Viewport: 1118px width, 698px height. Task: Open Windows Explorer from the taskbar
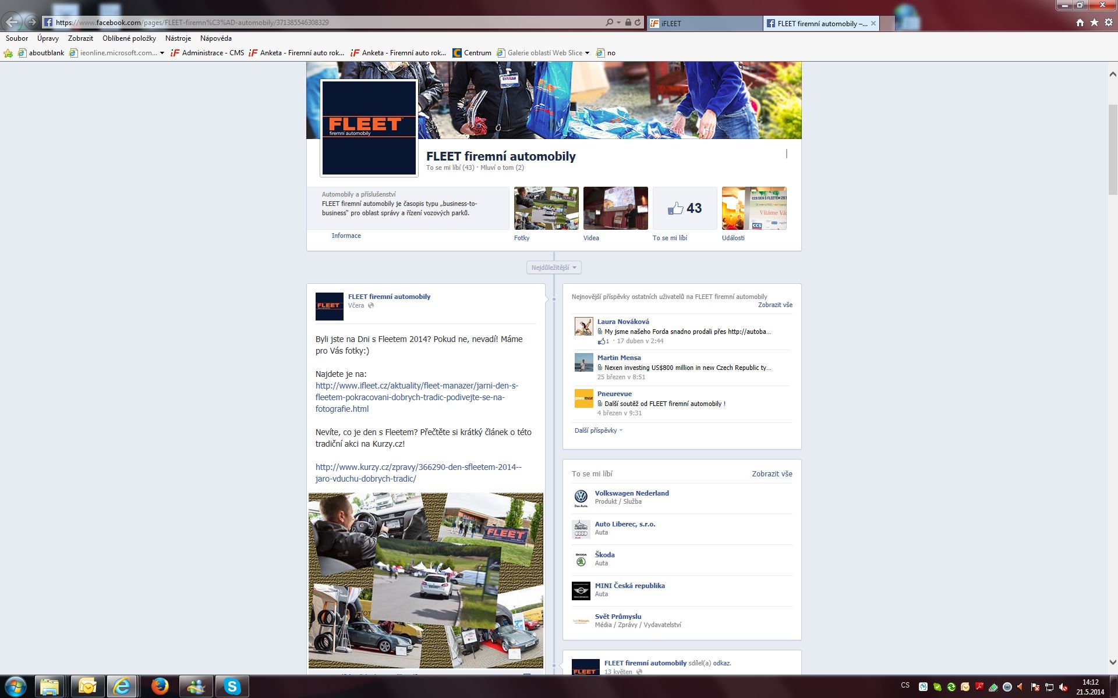click(x=50, y=687)
